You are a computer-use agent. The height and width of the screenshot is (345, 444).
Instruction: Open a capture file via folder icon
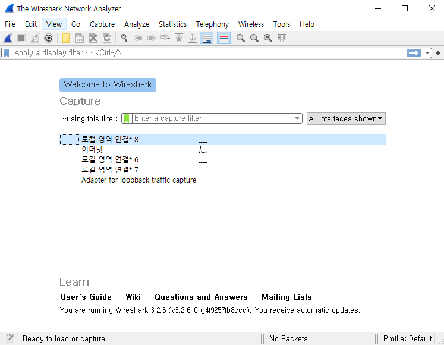tap(66, 38)
